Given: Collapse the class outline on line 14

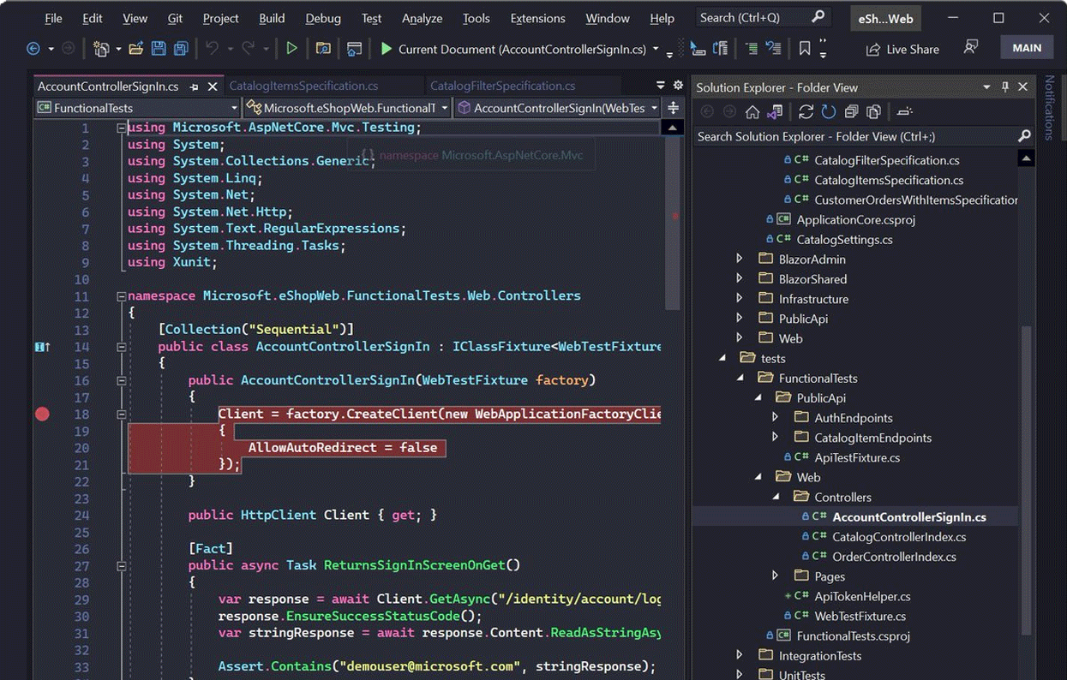Looking at the screenshot, I should click(121, 347).
